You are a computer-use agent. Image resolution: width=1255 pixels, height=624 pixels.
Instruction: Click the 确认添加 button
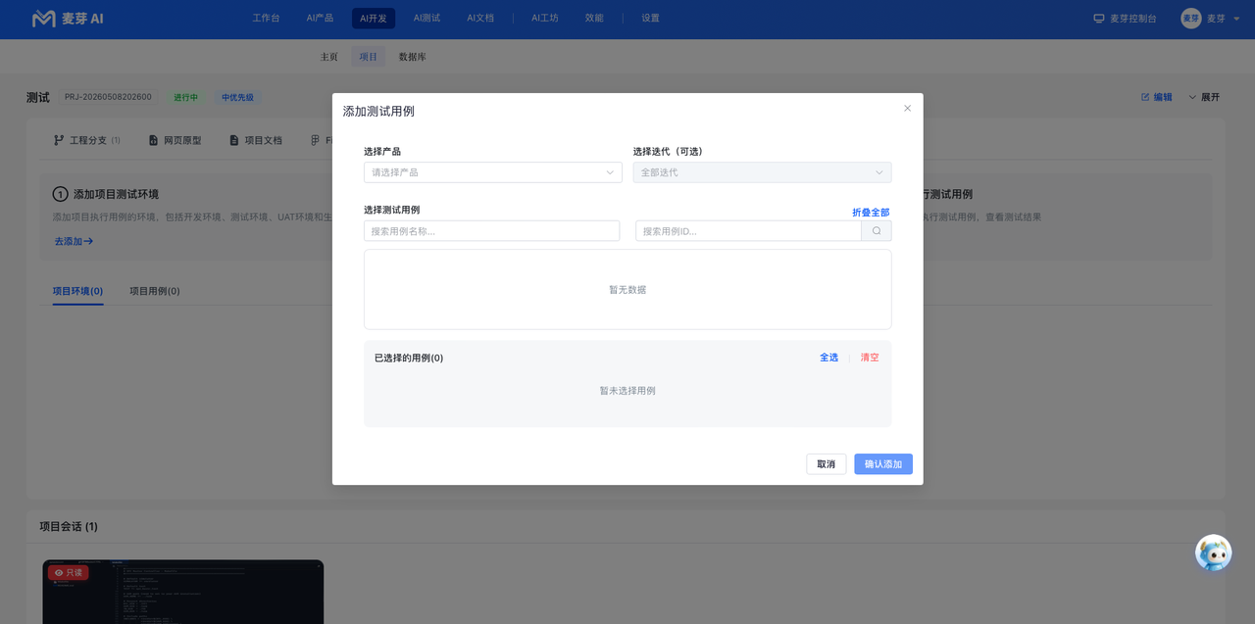click(x=883, y=464)
